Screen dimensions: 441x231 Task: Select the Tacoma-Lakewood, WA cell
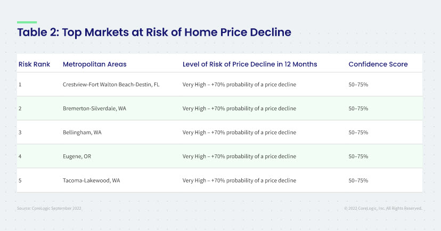point(92,180)
